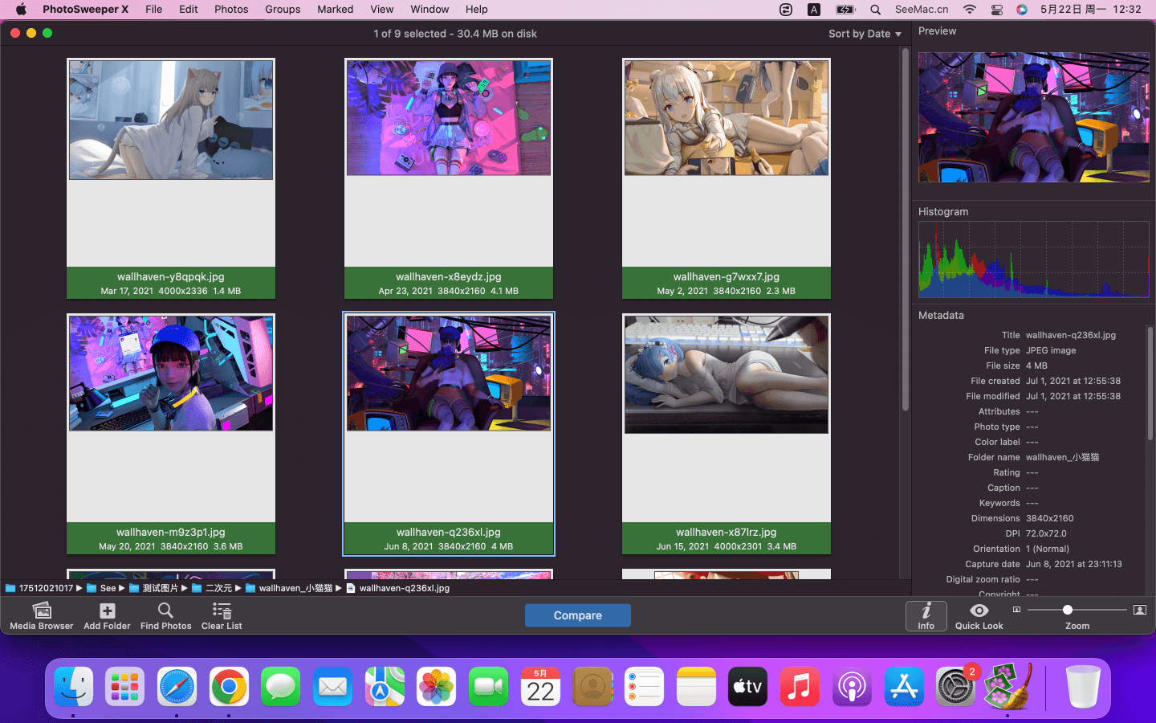The height and width of the screenshot is (723, 1156).
Task: Click the Caption field value
Action: point(1032,488)
